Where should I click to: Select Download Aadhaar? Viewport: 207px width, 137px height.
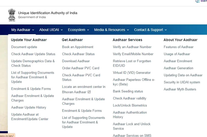[76, 61]
